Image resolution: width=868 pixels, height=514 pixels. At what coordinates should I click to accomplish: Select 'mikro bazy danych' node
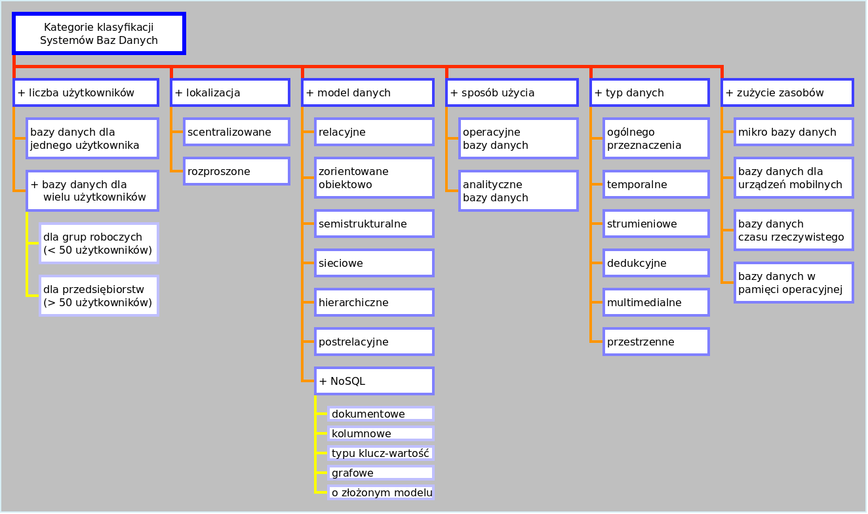(x=794, y=132)
